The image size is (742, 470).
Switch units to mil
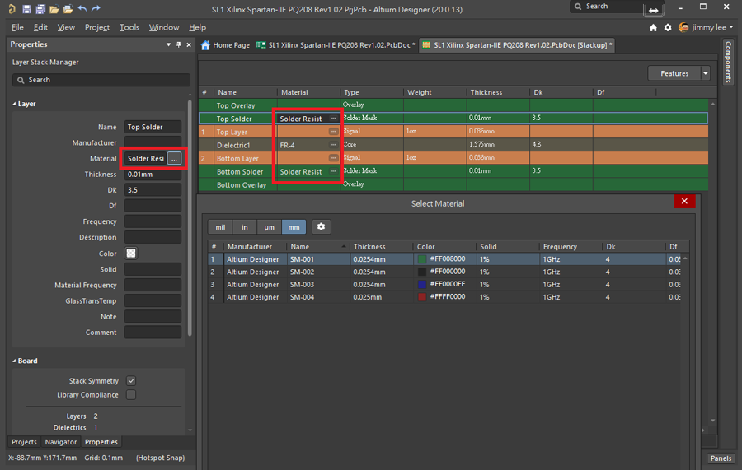click(x=220, y=227)
